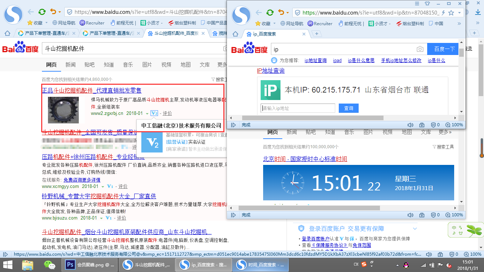This screenshot has width=484, height=272.
Task: Open the three-line main menu of ip window
Action: [417, 4]
